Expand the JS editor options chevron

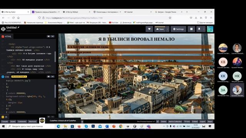[x=53, y=117]
